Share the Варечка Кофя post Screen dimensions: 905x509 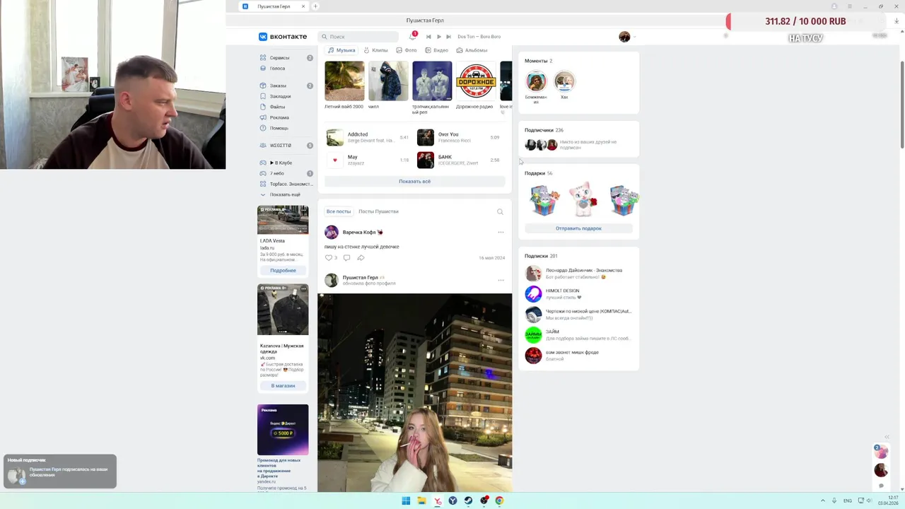[361, 258]
